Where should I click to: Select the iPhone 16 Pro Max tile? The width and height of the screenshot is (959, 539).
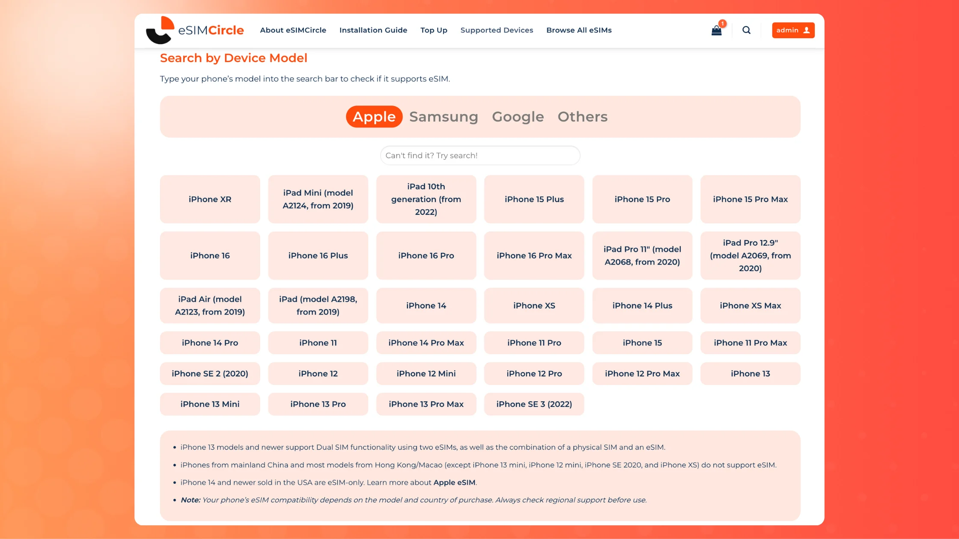(534, 255)
